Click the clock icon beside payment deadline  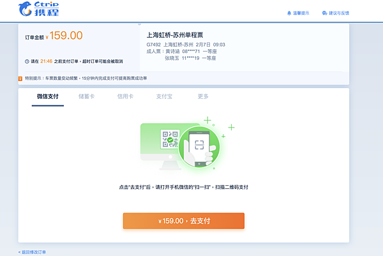(x=27, y=61)
